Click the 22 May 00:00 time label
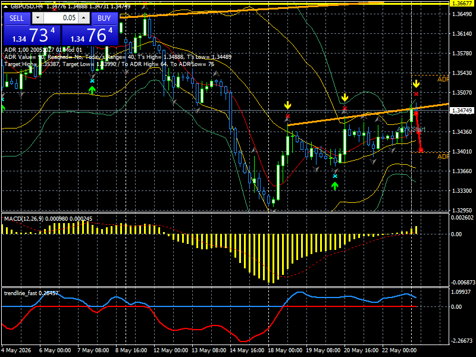This screenshot has width=476, height=357. click(399, 350)
